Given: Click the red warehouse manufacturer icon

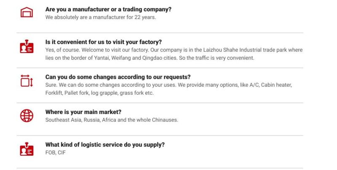Looking at the screenshot, I should (x=27, y=12).
